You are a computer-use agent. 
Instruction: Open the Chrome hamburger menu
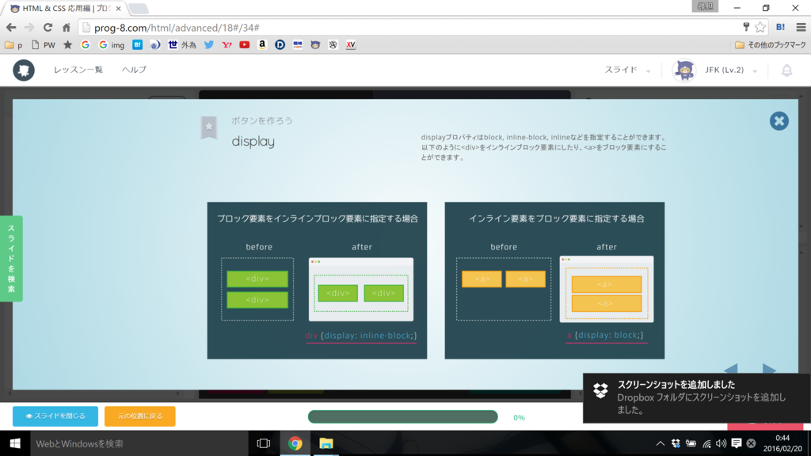(x=801, y=27)
